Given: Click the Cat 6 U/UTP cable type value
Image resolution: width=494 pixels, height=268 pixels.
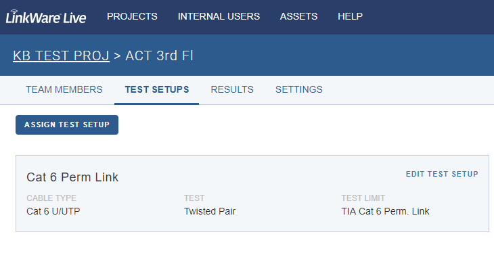Looking at the screenshot, I should click(x=53, y=211).
